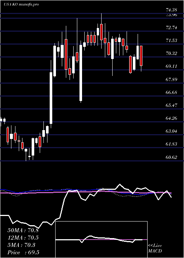Select the 74.38 price axis label

[x=171, y=10]
